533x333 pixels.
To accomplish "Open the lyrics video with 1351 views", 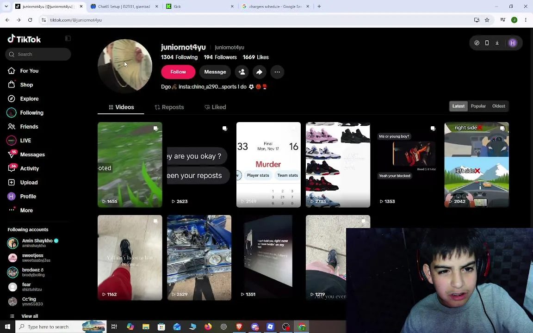I will click(x=268, y=258).
